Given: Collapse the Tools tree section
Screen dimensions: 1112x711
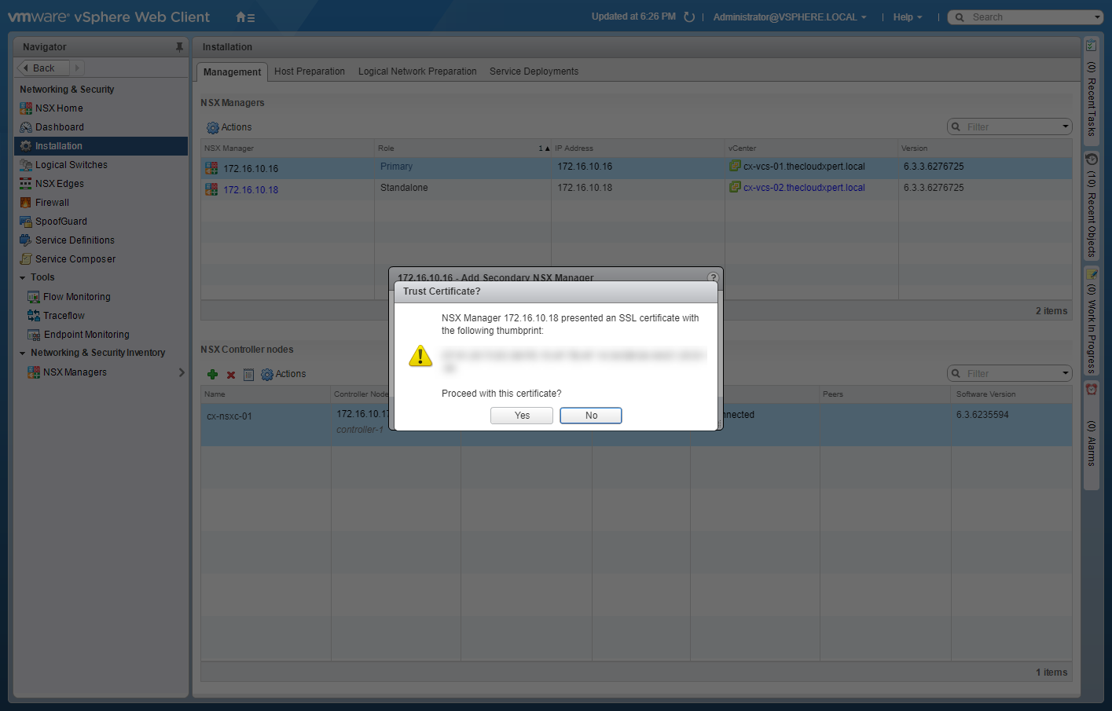Looking at the screenshot, I should pyautogui.click(x=23, y=278).
